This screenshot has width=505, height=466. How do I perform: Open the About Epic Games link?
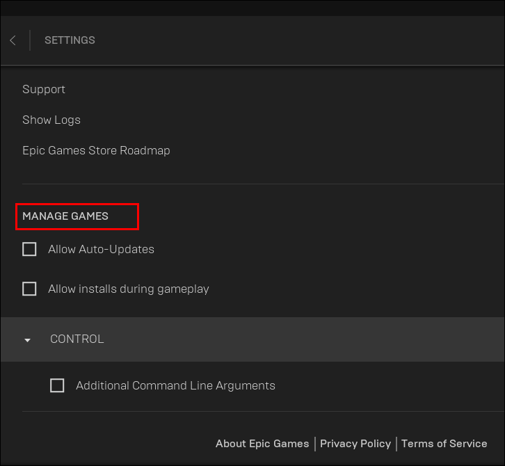coord(262,444)
